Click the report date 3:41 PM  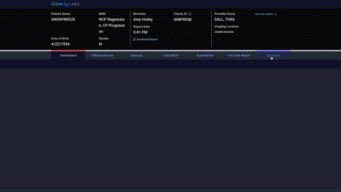tap(140, 32)
